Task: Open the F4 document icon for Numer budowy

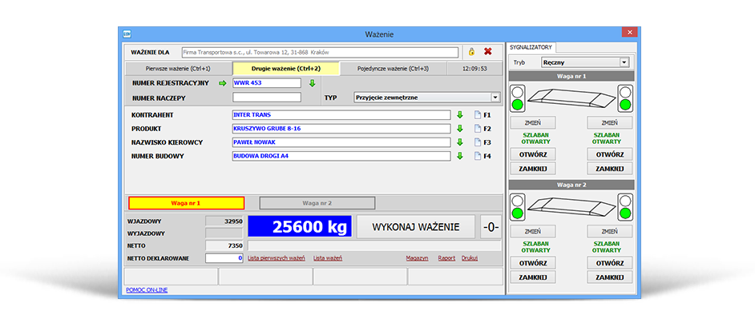Action: (476, 156)
